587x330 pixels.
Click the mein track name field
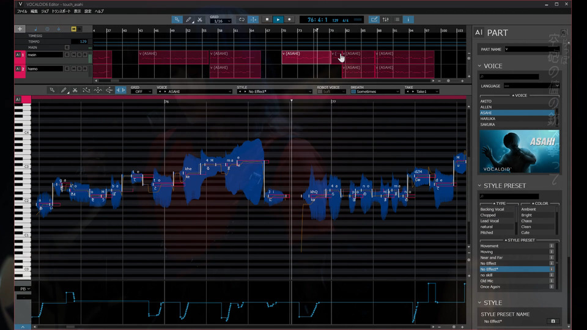tap(45, 54)
